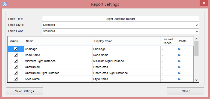Disable visibility for Minimum Sight Distance

click(x=16, y=61)
